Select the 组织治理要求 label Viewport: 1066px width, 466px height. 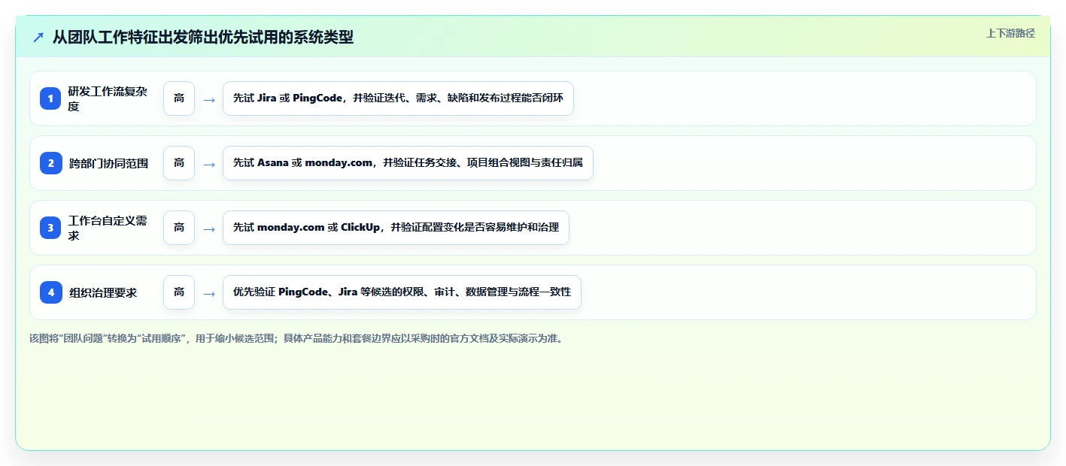pyautogui.click(x=103, y=292)
